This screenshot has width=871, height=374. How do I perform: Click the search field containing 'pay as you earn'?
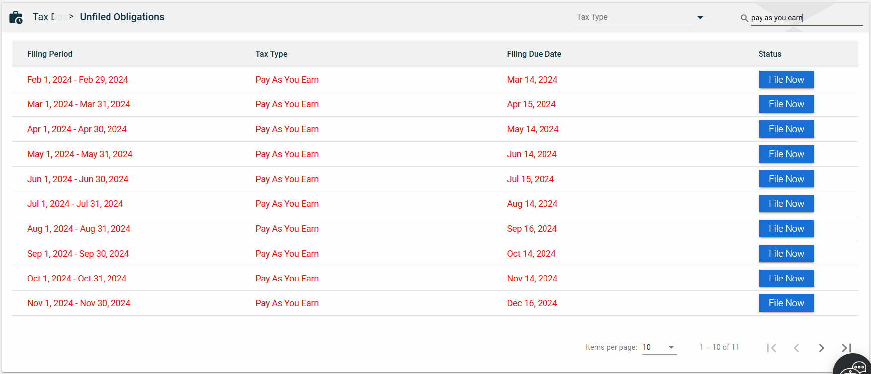[x=806, y=18]
